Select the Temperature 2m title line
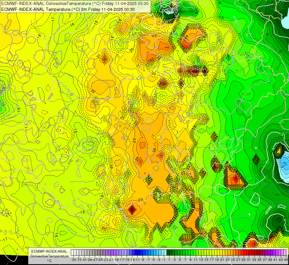The width and height of the screenshot is (289, 265). (68, 9)
